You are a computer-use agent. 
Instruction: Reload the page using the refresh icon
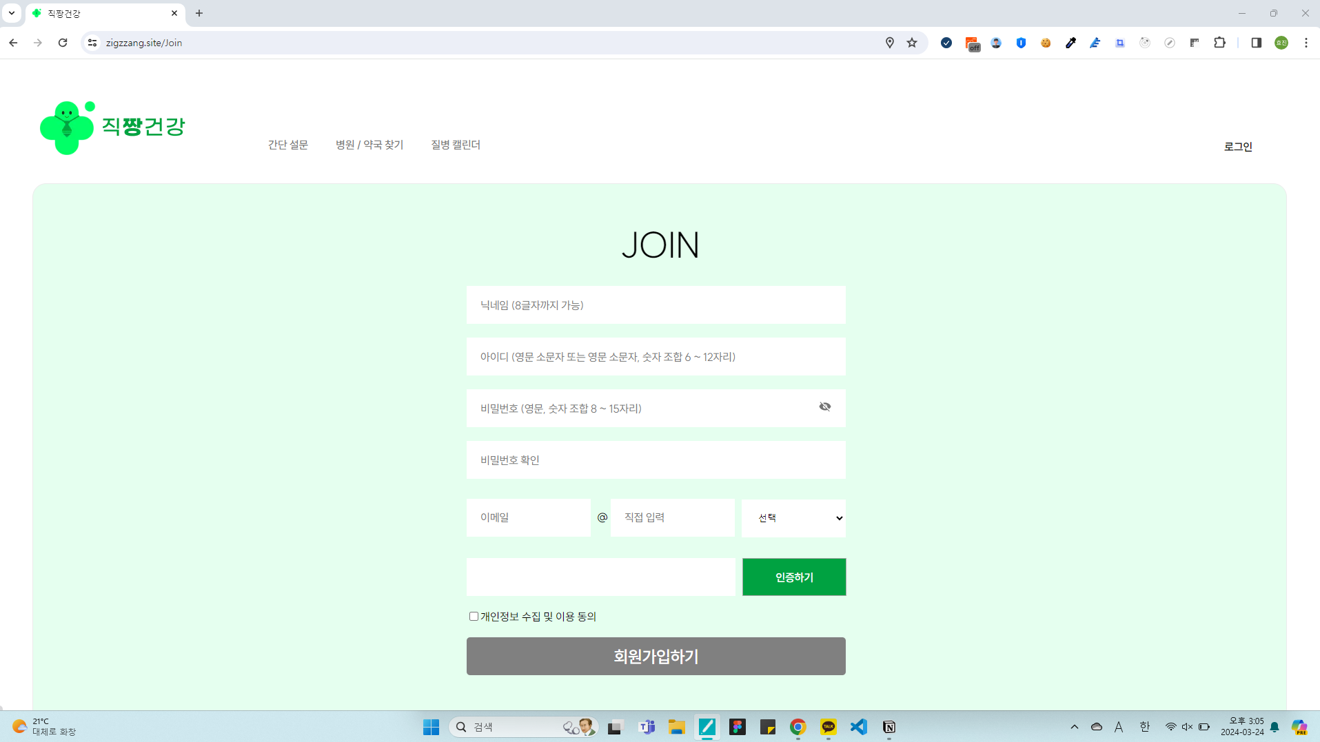pos(63,43)
